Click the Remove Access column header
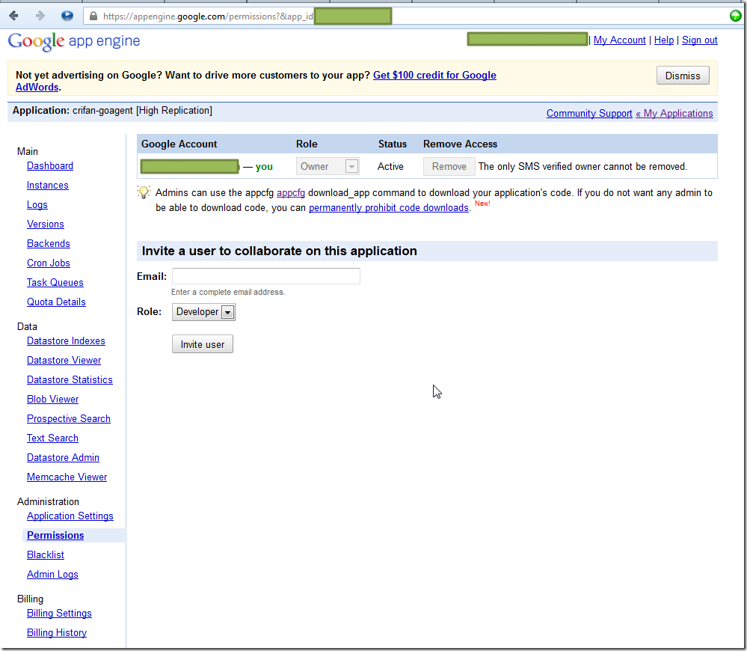 click(460, 144)
